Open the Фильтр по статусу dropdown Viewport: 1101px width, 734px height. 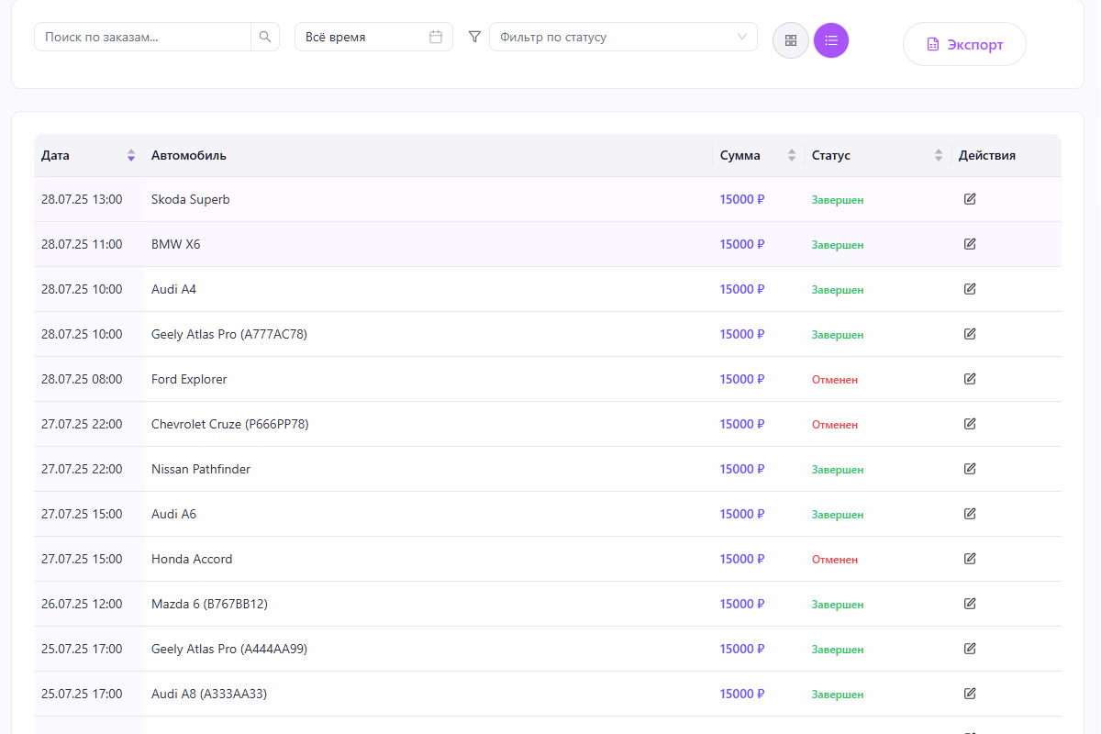point(623,37)
